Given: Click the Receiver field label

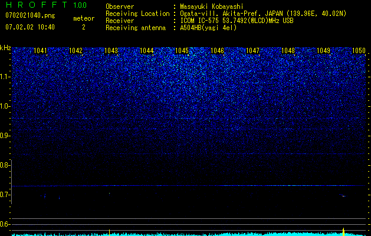Looking at the screenshot, I should [x=120, y=21].
